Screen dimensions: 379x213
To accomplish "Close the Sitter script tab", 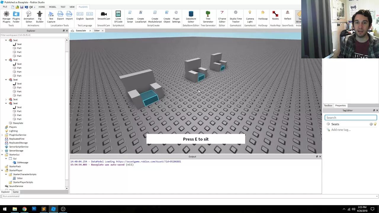I will coord(102,31).
